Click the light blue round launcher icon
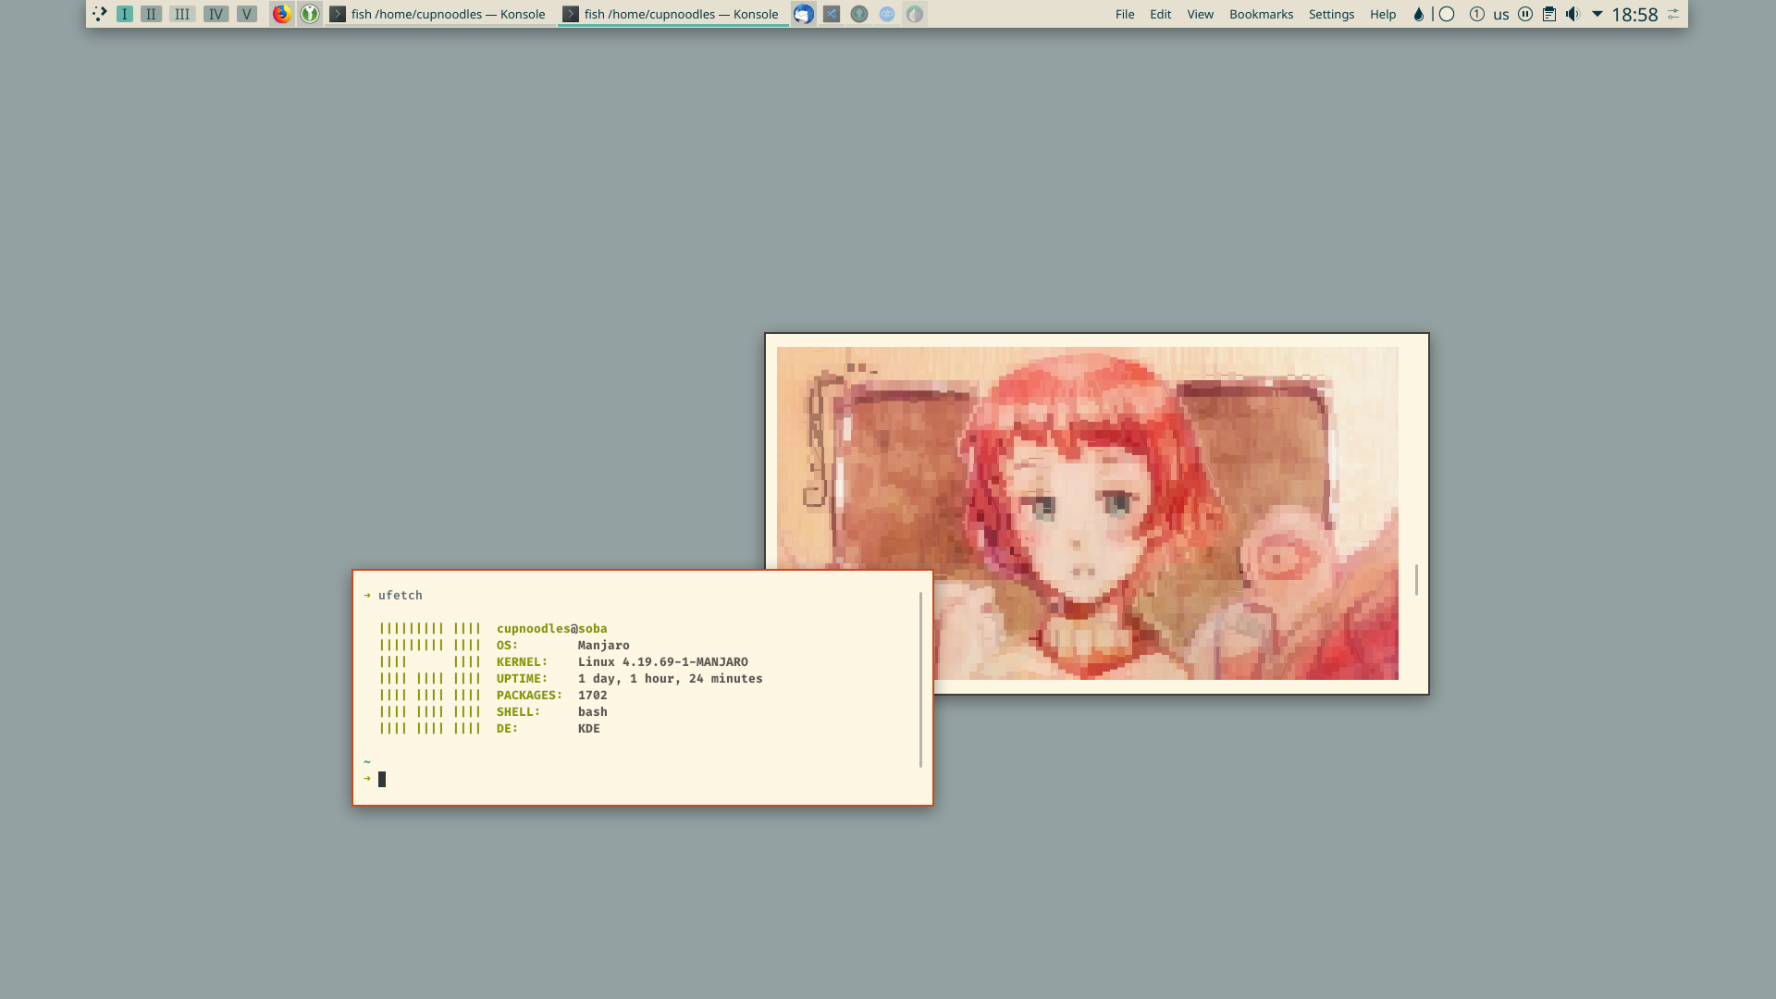The width and height of the screenshot is (1776, 999). (x=887, y=14)
